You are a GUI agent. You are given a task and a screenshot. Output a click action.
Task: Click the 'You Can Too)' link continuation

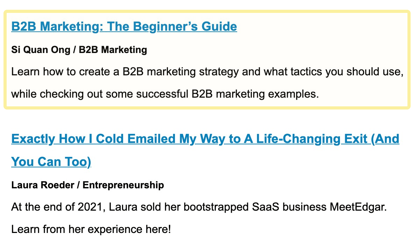pos(51,162)
